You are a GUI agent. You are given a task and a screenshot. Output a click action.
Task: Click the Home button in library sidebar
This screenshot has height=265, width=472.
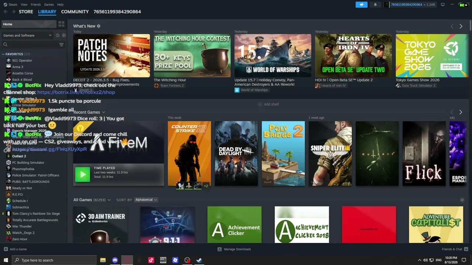click(29, 24)
